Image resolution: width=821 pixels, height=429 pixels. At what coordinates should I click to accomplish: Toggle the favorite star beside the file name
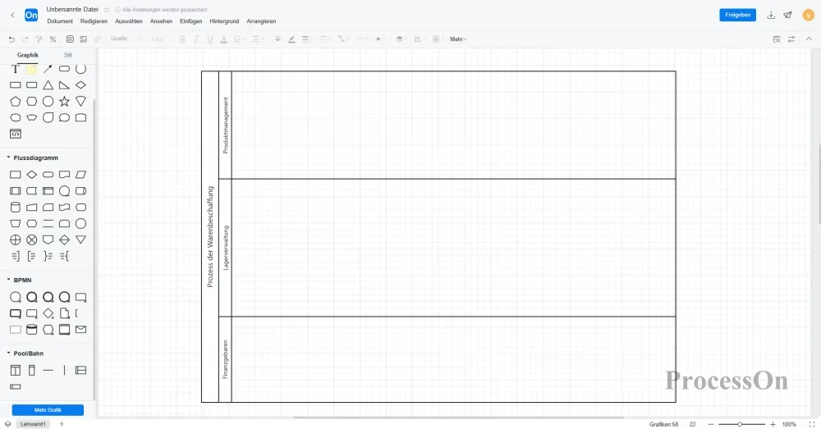[x=106, y=9]
